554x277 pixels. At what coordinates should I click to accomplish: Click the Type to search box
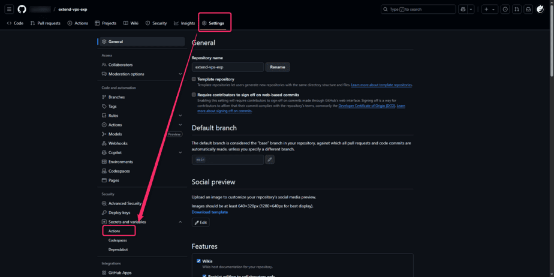pos(418,9)
